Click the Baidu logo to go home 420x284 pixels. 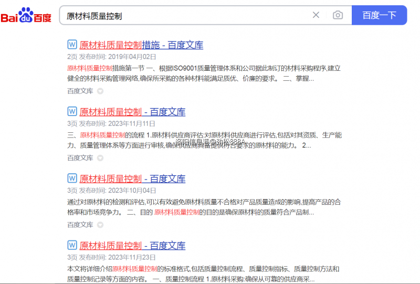coord(26,16)
